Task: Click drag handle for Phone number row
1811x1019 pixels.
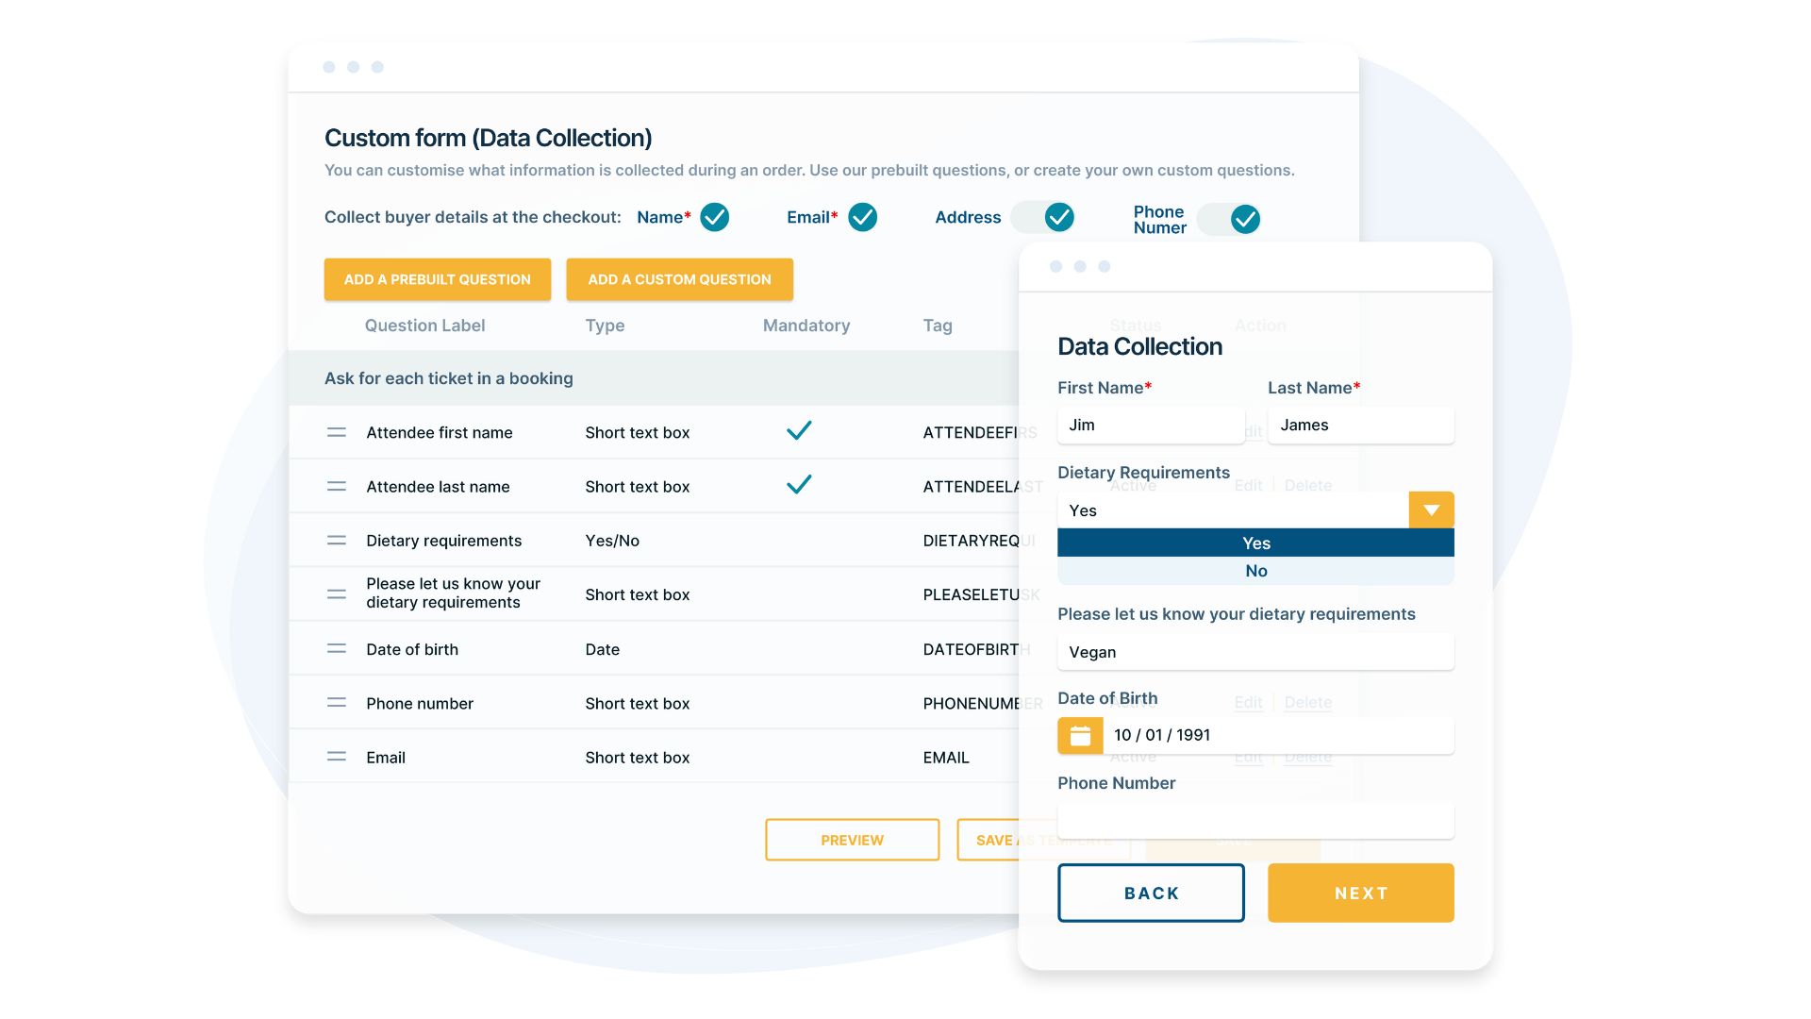Action: pyautogui.click(x=336, y=703)
